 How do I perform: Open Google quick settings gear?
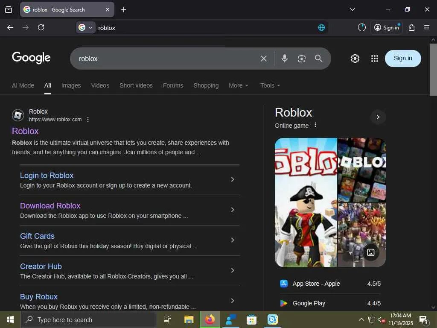point(355,59)
